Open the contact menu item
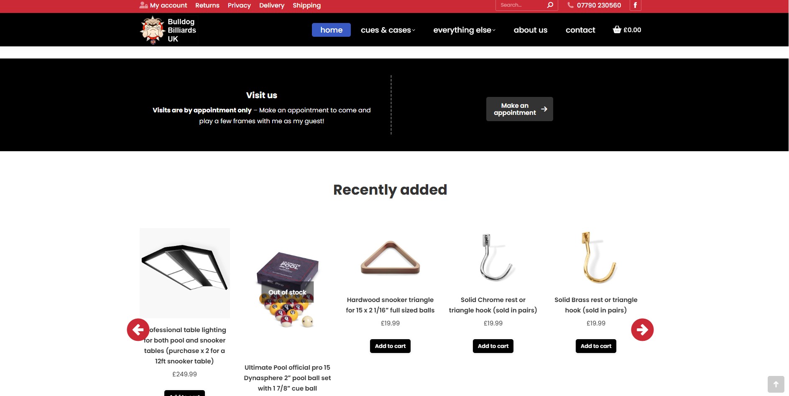 click(x=580, y=30)
